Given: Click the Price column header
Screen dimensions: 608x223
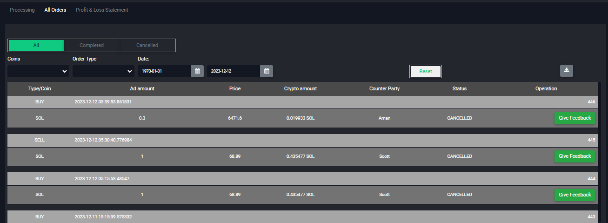Looking at the screenshot, I should click(x=235, y=89).
